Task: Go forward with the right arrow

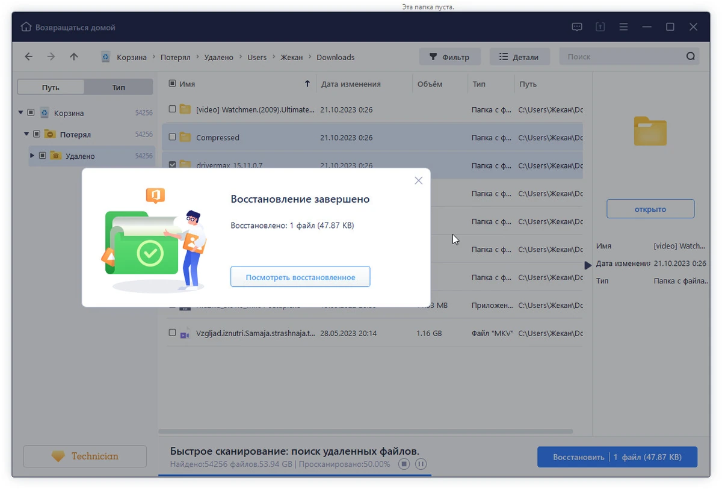Action: pos(51,57)
